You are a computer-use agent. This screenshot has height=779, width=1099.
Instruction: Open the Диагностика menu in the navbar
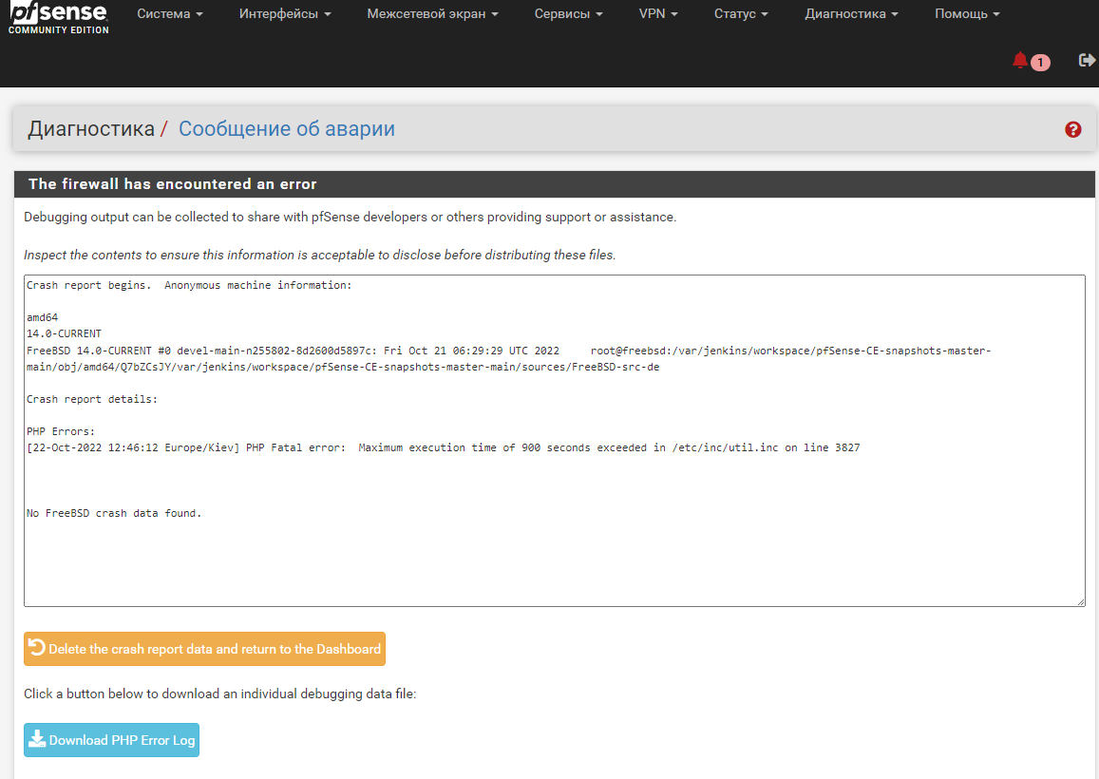pos(851,14)
